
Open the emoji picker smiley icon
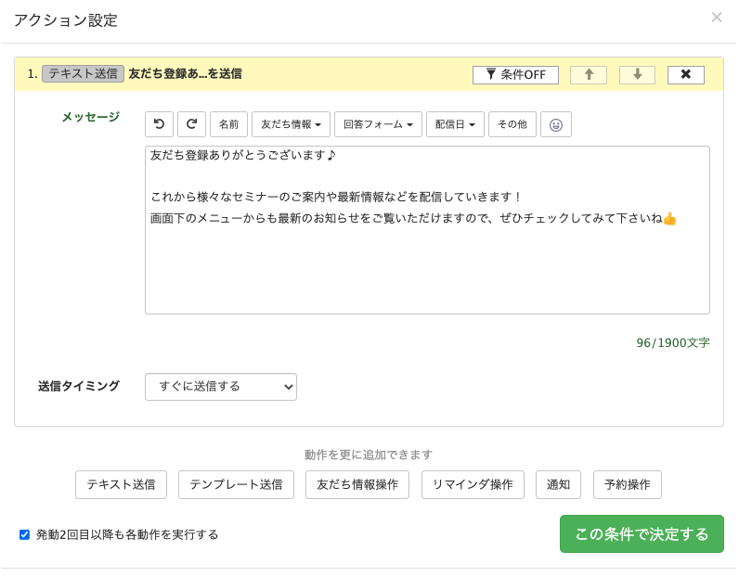(x=556, y=124)
